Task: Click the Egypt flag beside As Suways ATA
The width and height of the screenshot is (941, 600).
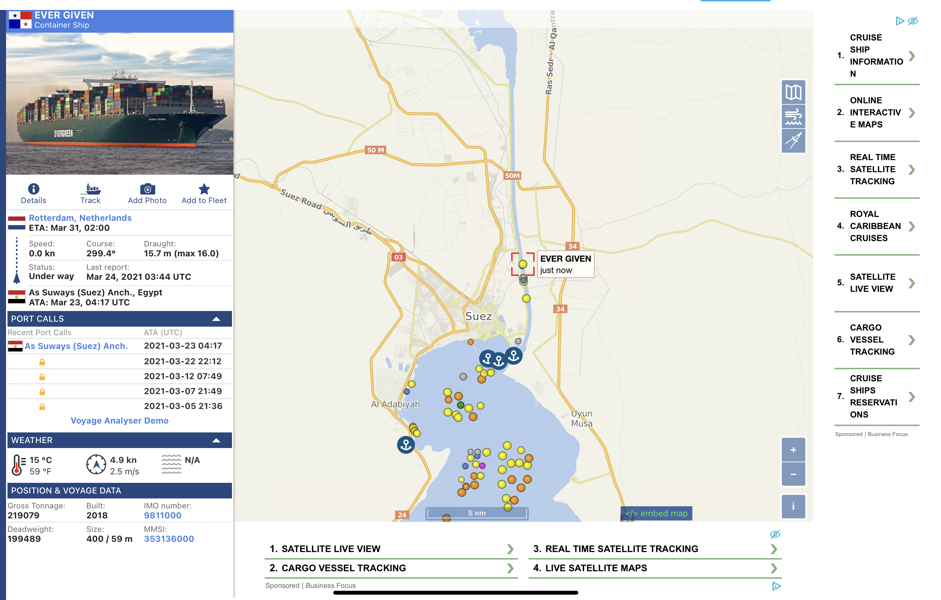Action: [x=16, y=297]
